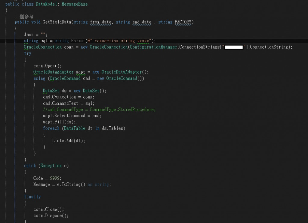
Task: Click the underlined xxxxx in the sql string
Action: click(143, 41)
